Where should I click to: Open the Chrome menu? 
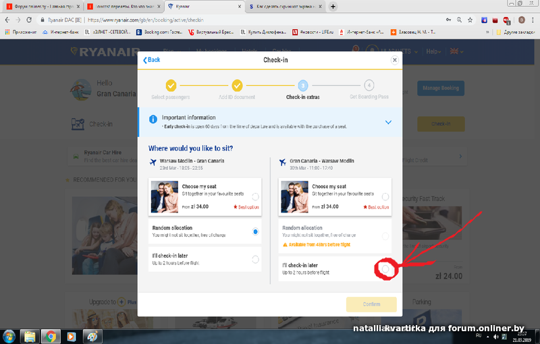533,20
